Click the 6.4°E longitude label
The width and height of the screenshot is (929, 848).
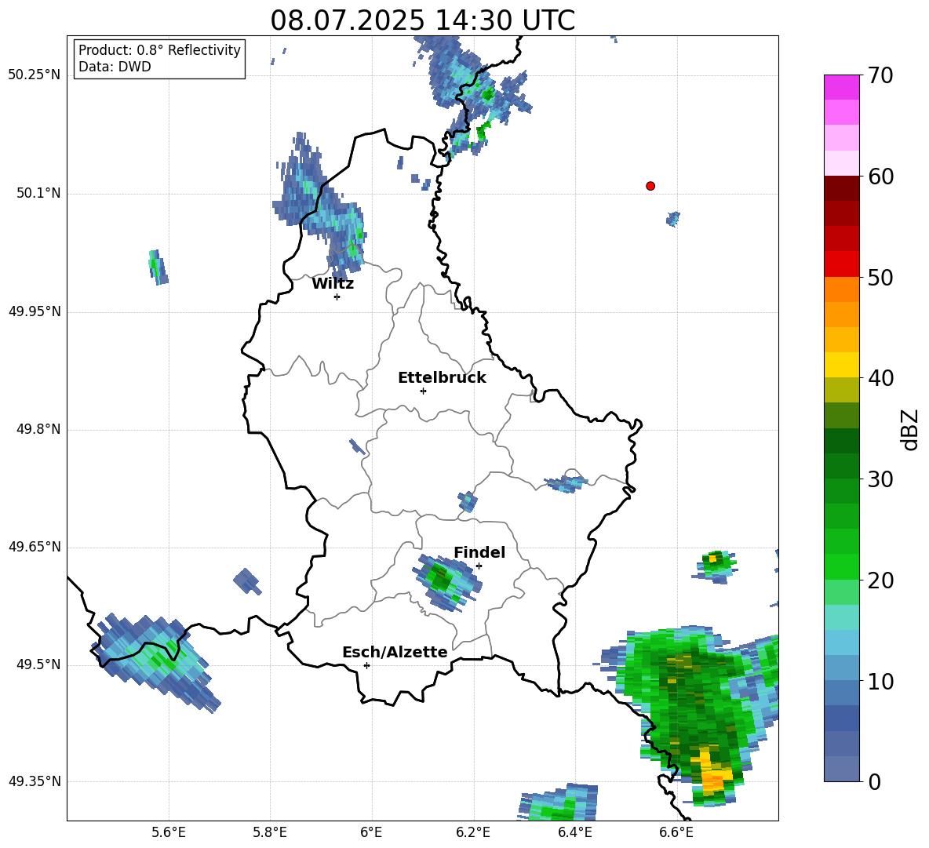[574, 833]
